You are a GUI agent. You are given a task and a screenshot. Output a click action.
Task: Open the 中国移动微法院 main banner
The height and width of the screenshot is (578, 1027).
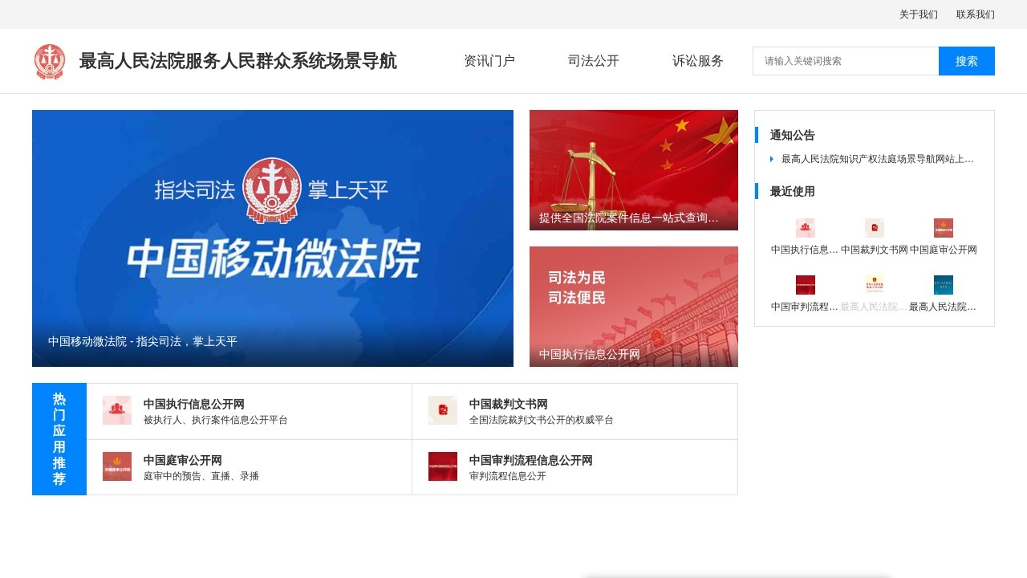273,238
